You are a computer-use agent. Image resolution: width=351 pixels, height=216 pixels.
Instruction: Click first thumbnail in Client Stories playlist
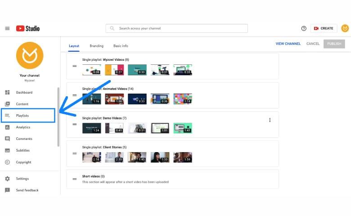tap(92, 157)
